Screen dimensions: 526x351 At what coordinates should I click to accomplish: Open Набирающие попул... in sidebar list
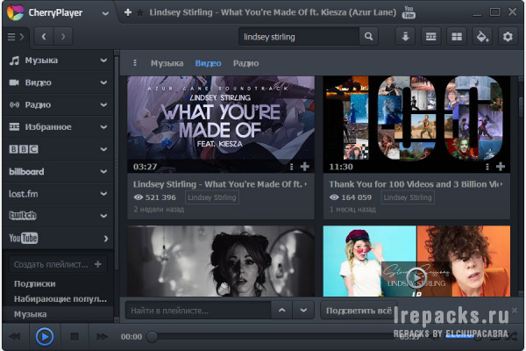[60, 299]
